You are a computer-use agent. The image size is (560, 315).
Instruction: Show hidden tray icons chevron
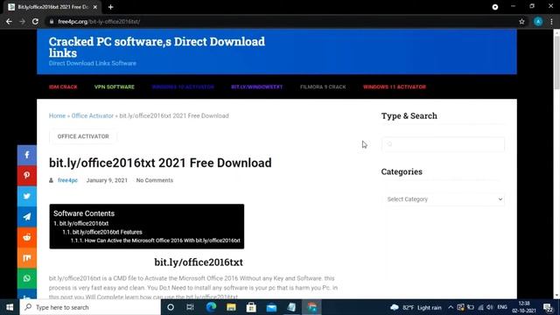[451, 307]
